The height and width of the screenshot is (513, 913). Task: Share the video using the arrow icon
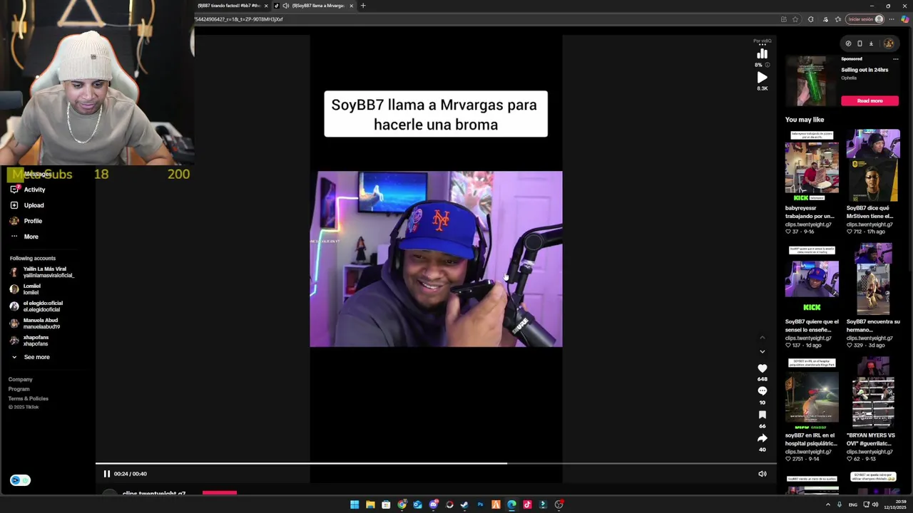coord(762,438)
